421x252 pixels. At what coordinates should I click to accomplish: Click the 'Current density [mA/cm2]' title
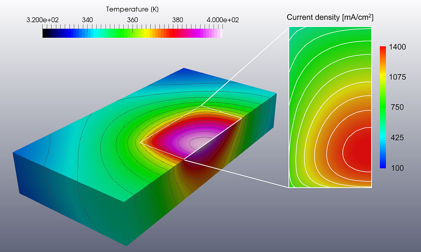[x=330, y=17]
